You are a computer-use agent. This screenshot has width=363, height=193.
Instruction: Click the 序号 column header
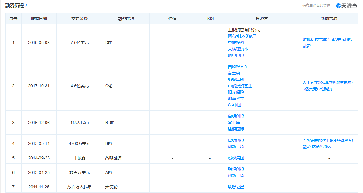click(13, 19)
